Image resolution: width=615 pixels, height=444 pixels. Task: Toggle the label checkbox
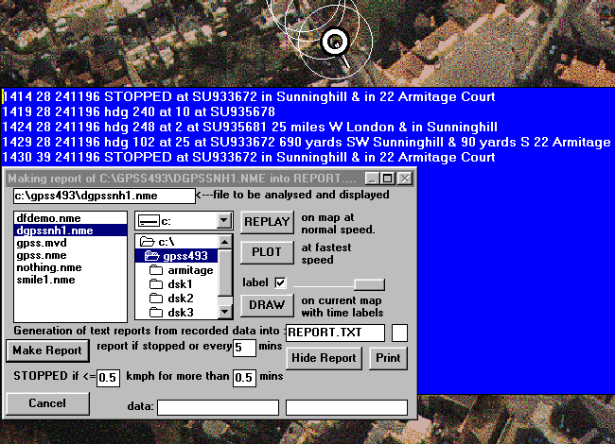[x=280, y=282]
